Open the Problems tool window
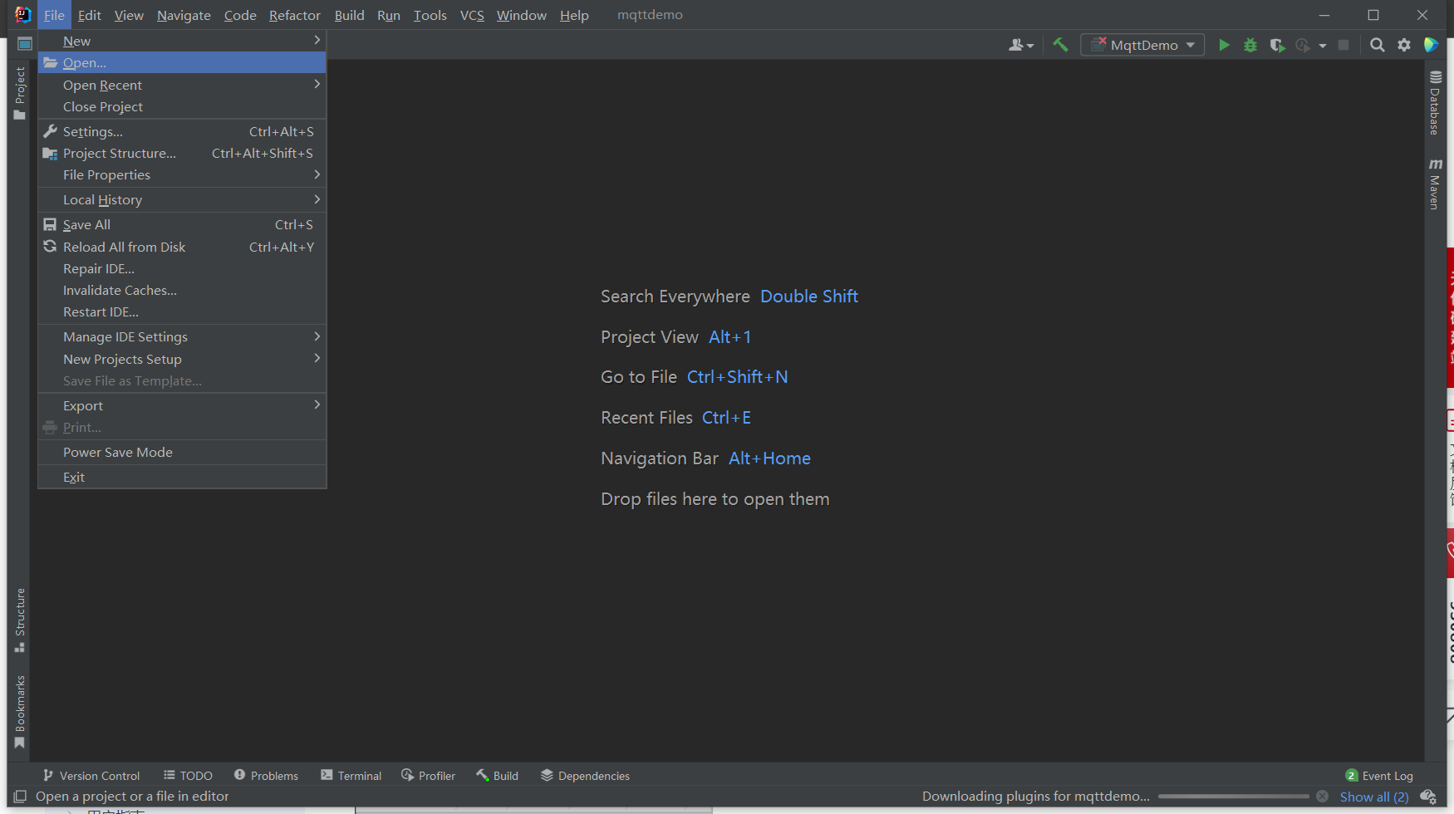The image size is (1454, 814). click(x=266, y=776)
